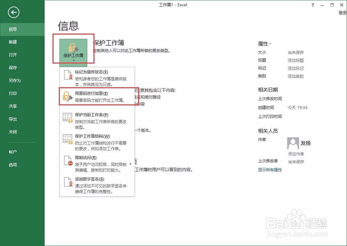Open the 保护工作簿 lock button

tap(74, 52)
